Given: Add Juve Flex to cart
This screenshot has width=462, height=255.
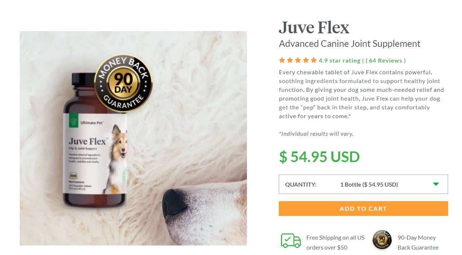Looking at the screenshot, I should coord(363,209).
